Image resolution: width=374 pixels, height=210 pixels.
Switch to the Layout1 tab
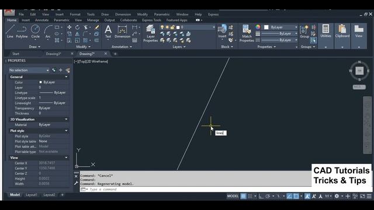click(31, 195)
